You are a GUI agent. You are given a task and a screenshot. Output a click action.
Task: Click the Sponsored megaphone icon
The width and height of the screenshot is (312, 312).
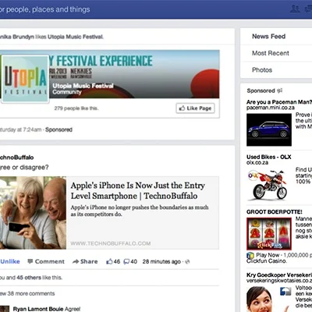(279, 90)
